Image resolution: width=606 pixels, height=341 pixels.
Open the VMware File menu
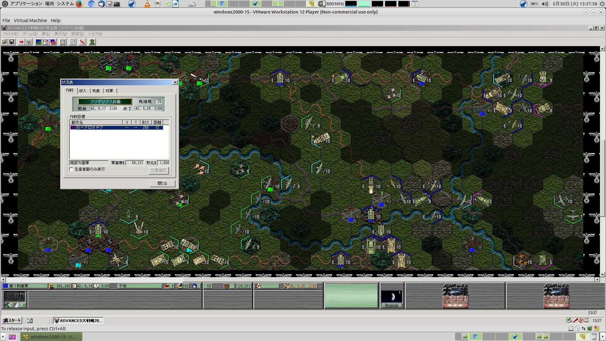6,21
